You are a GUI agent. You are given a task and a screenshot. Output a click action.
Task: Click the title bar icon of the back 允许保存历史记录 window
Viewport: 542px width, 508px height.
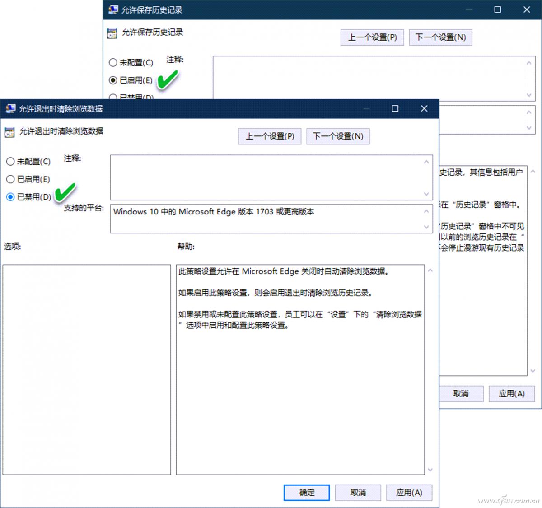tap(113, 9)
